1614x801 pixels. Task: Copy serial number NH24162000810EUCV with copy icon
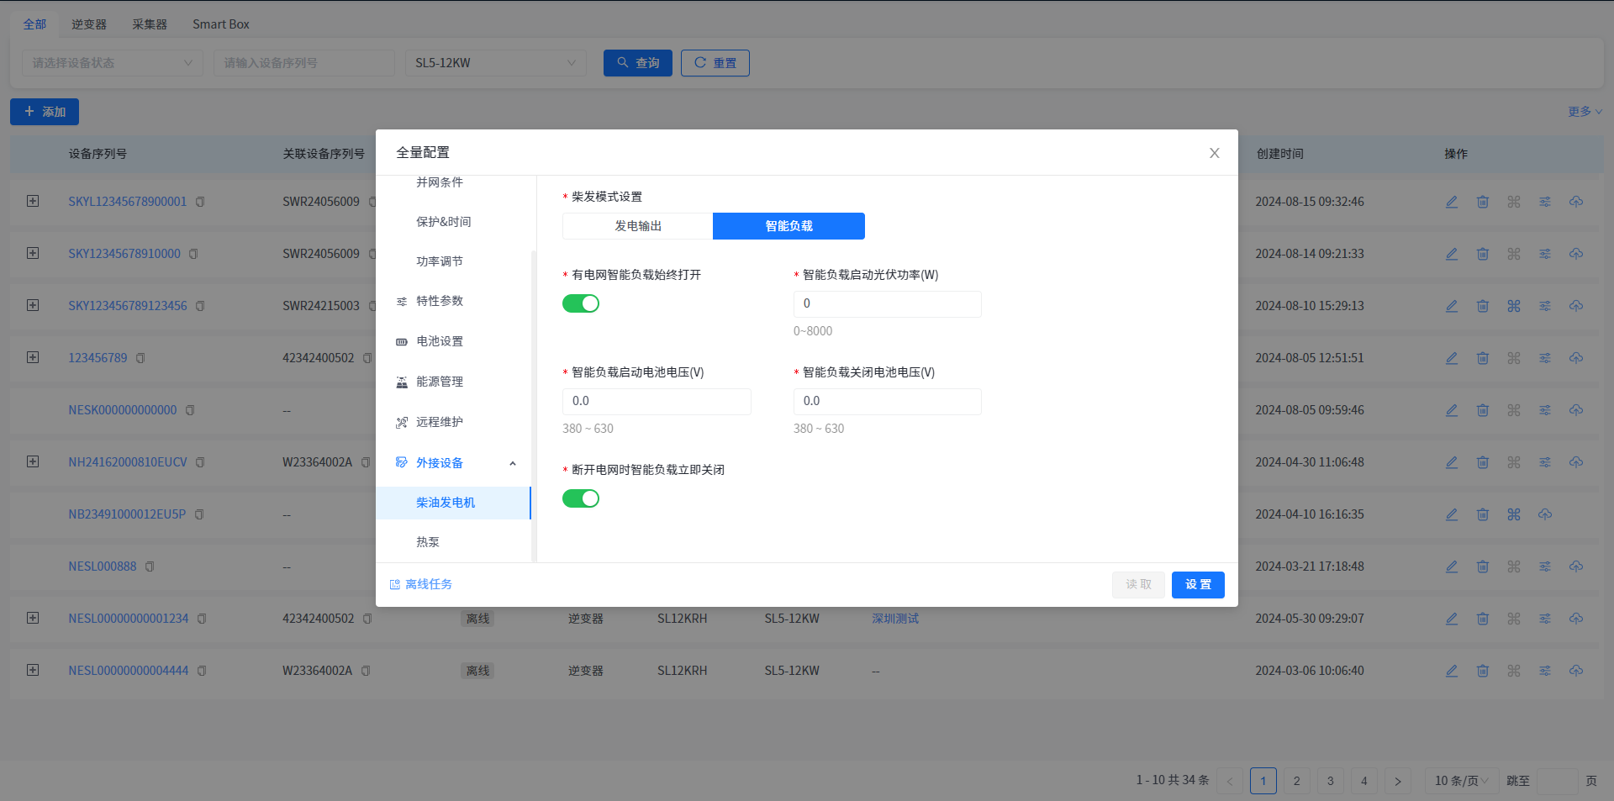point(200,462)
